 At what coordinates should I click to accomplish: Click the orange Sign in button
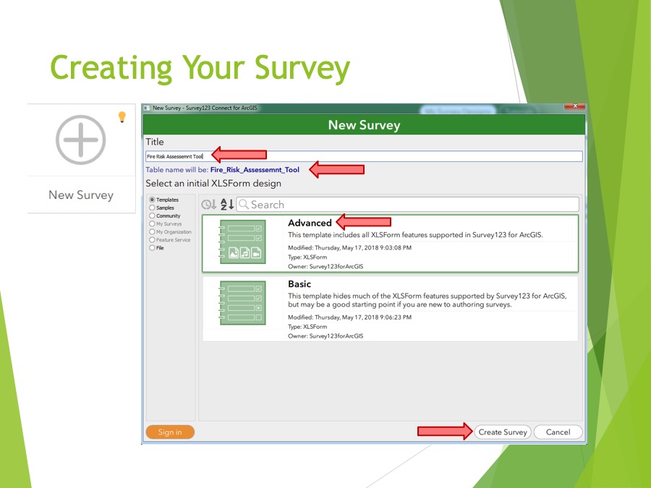[x=170, y=432]
